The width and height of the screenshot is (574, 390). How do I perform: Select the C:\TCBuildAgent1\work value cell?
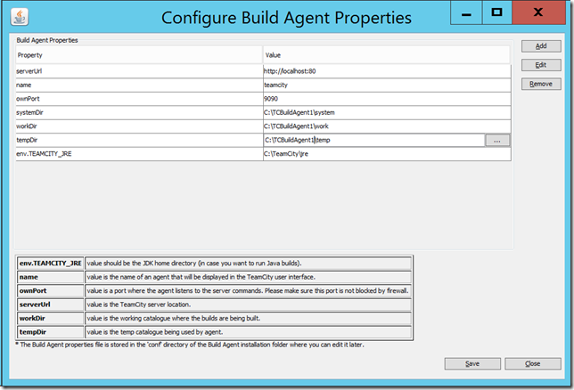coord(387,126)
